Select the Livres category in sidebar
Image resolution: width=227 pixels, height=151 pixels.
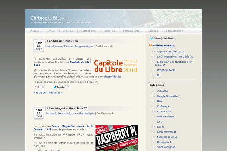pos(160,127)
